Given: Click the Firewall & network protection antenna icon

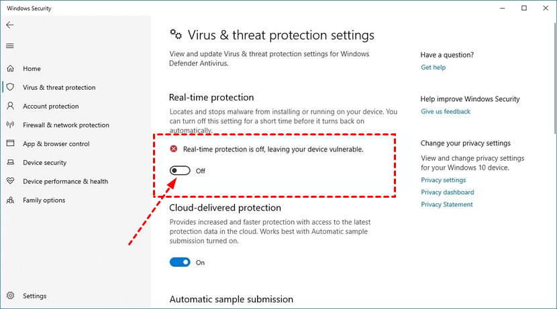Looking at the screenshot, I should click(x=10, y=125).
